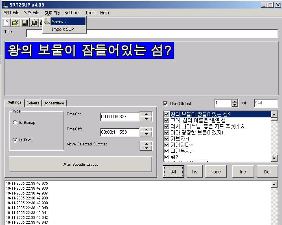Uncheck the subtitle 그만두자...
The height and width of the screenshot is (225, 282).
(166, 151)
